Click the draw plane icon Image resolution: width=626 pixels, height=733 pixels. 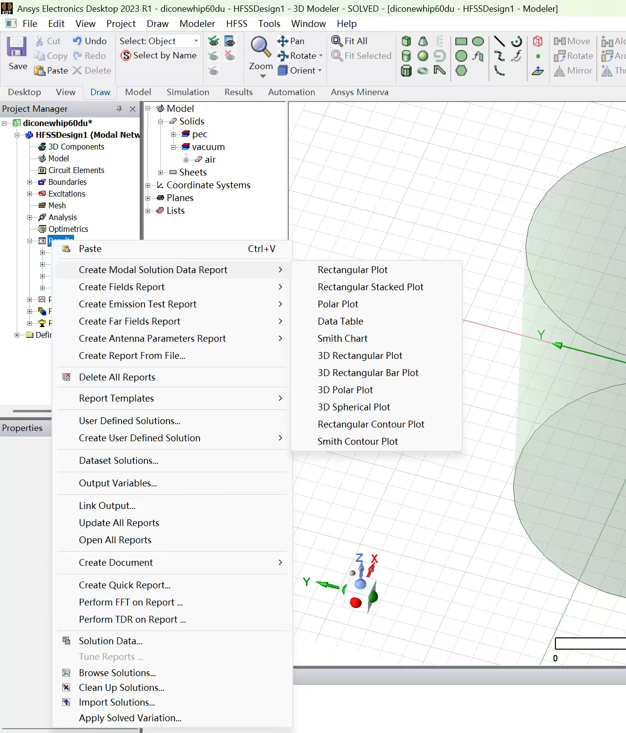point(538,71)
